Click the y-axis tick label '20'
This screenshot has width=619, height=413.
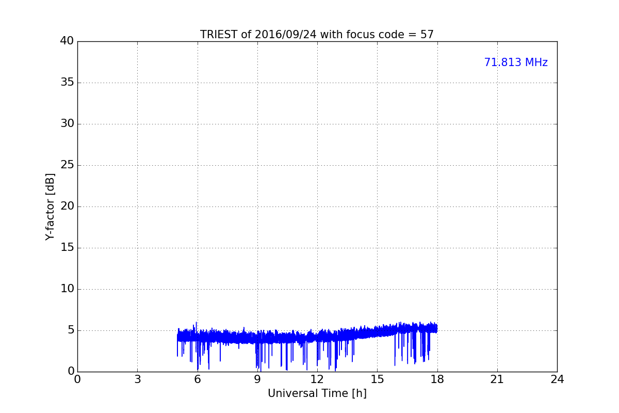tap(67, 206)
